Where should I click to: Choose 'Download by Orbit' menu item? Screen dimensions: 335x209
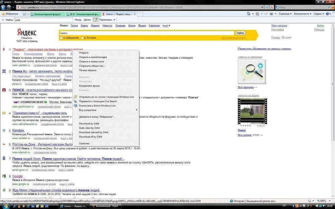pyautogui.click(x=89, y=123)
